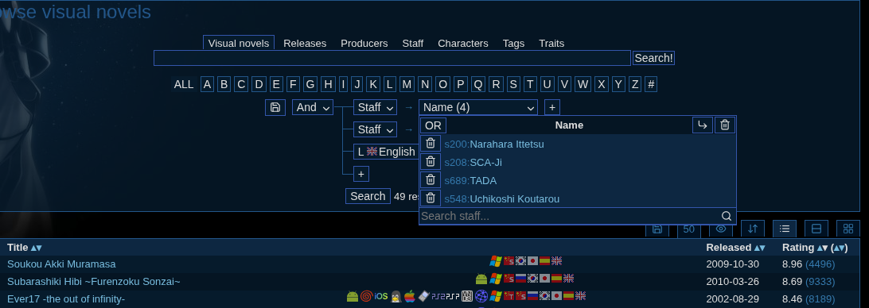869x308 pixels.
Task: Add a filter next to the Name dropdown
Action: 552,107
